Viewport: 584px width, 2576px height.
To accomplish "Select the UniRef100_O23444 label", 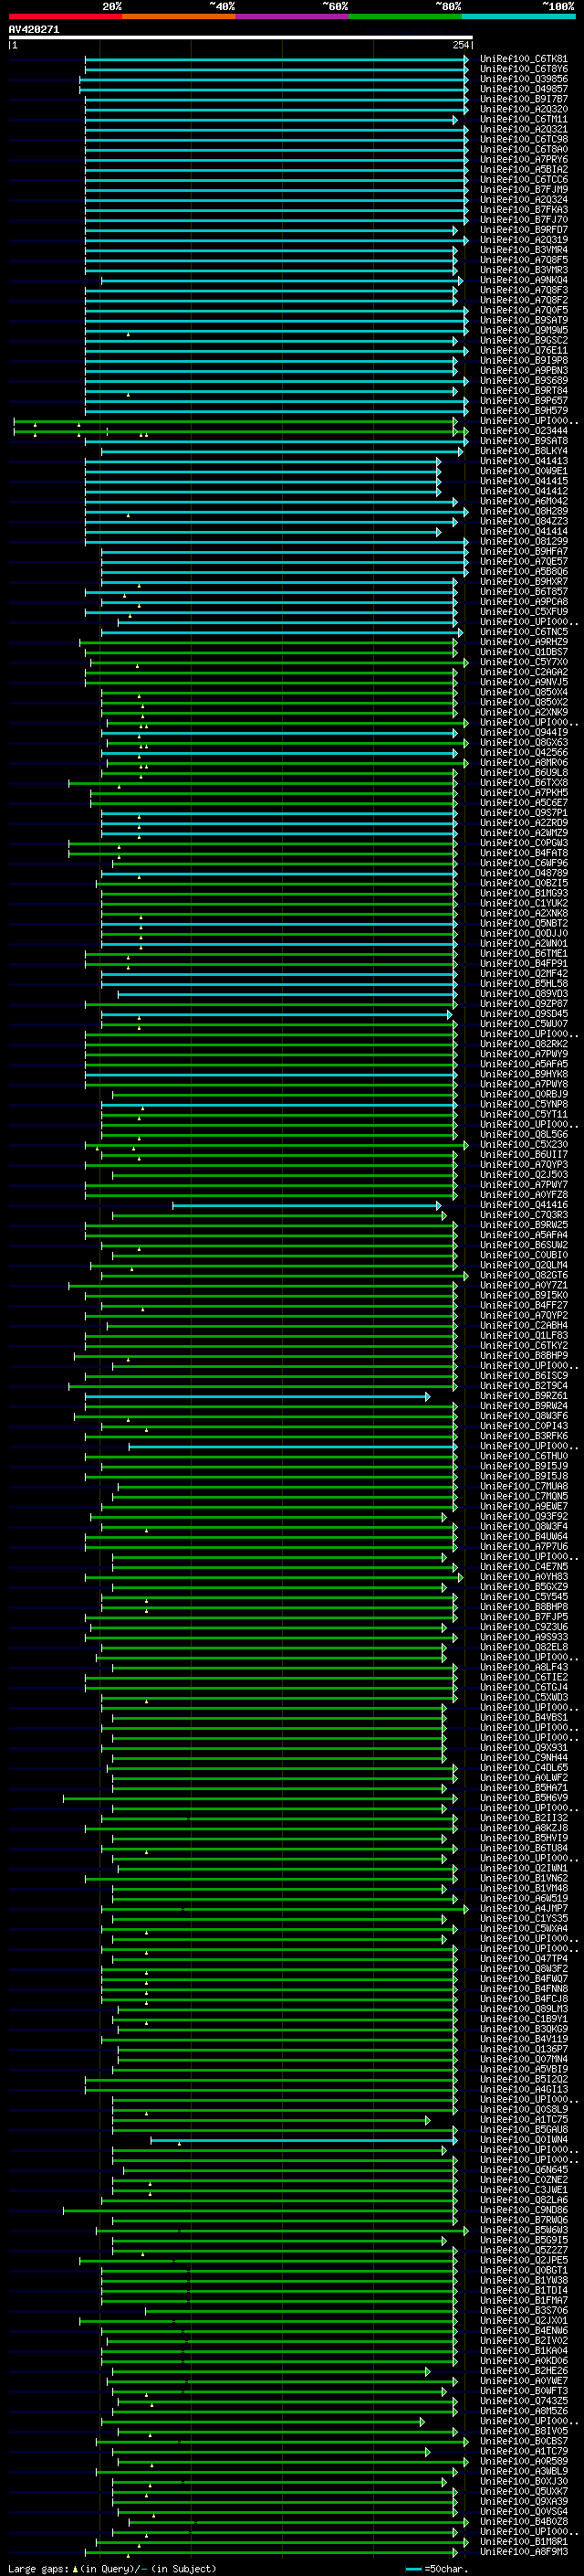I will pos(523,431).
